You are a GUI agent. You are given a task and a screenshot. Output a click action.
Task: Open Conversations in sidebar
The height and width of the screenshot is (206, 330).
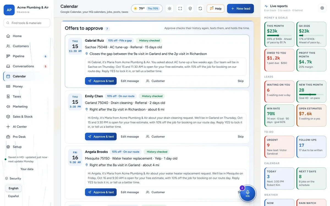[x=27, y=66]
